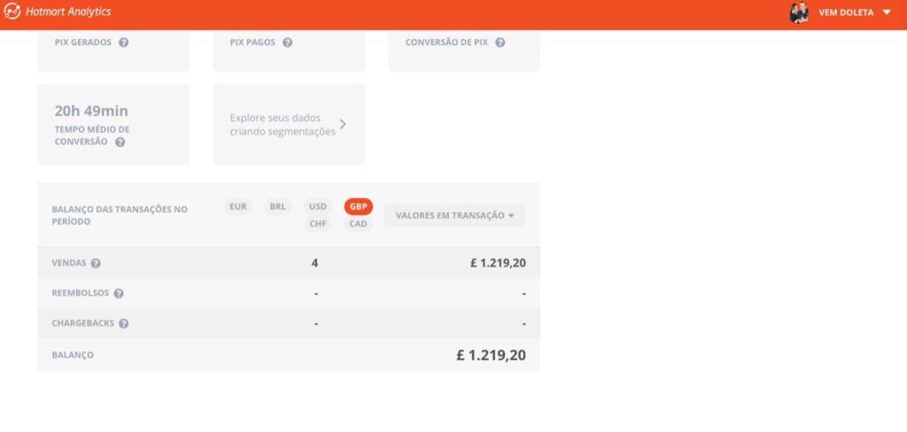Click the Hotmart Analytics logo icon
Screen dimensions: 907x432
point(12,12)
